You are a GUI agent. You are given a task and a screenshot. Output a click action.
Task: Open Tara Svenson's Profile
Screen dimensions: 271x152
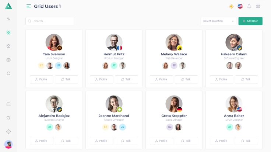41,79
